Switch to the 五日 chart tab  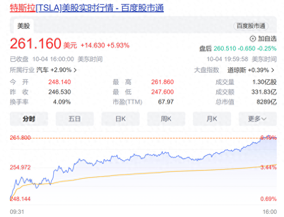pyautogui.click(x=75, y=119)
